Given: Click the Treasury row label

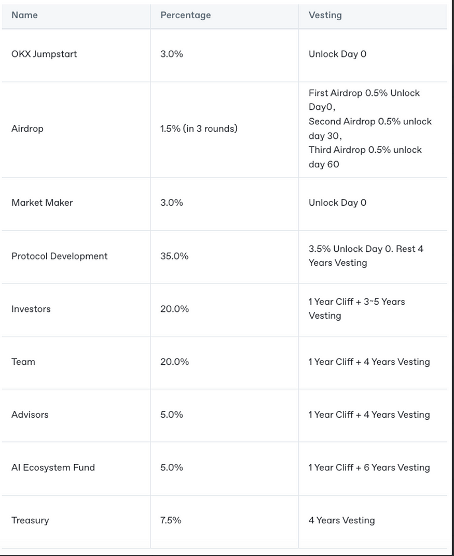Looking at the screenshot, I should pyautogui.click(x=30, y=520).
